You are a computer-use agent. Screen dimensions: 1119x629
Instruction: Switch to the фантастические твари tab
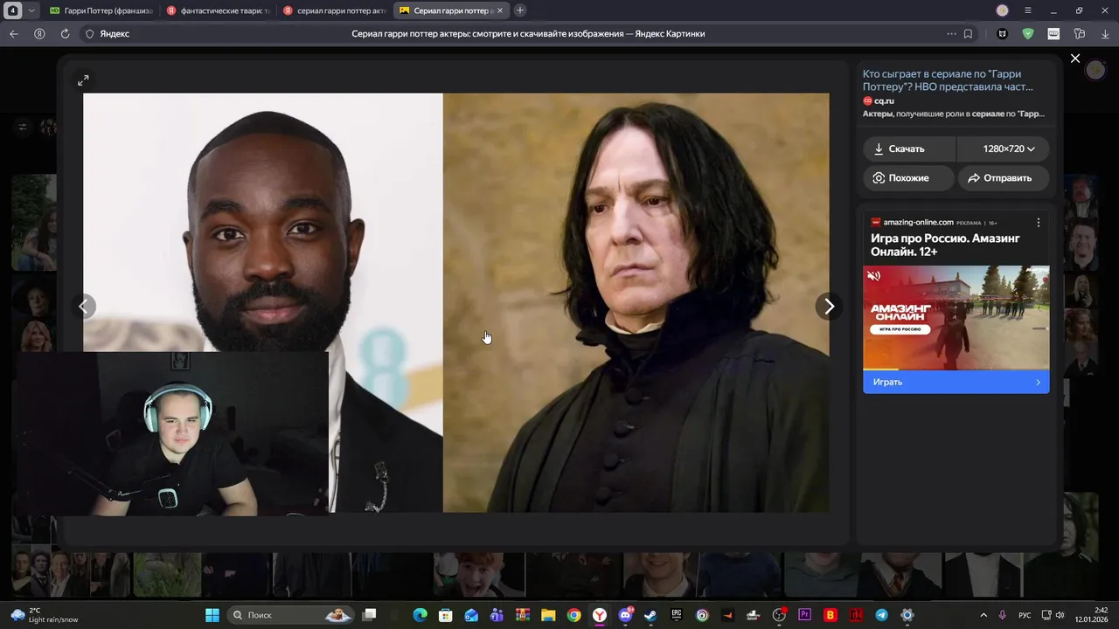(218, 10)
